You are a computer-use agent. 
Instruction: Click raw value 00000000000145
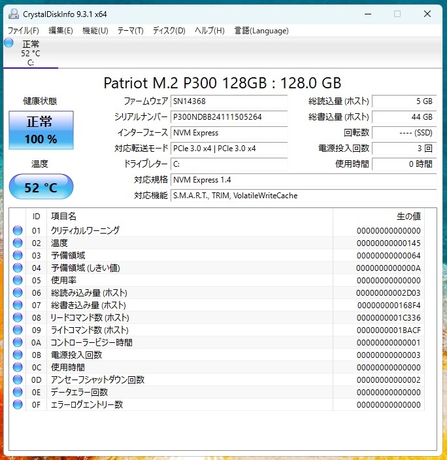click(x=389, y=243)
